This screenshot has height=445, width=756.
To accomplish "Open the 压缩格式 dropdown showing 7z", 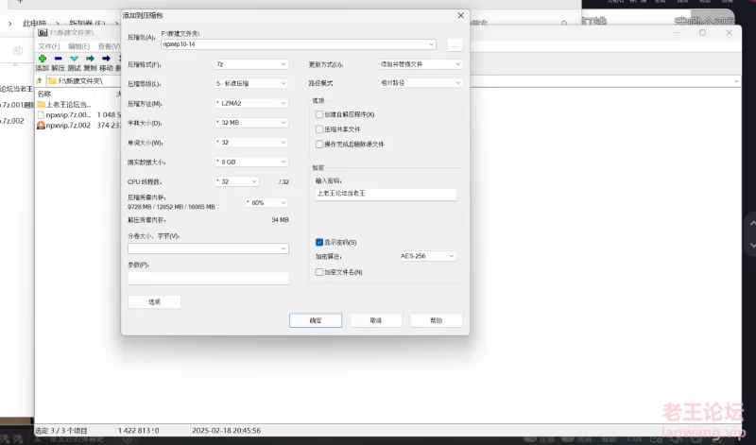I will click(x=251, y=64).
